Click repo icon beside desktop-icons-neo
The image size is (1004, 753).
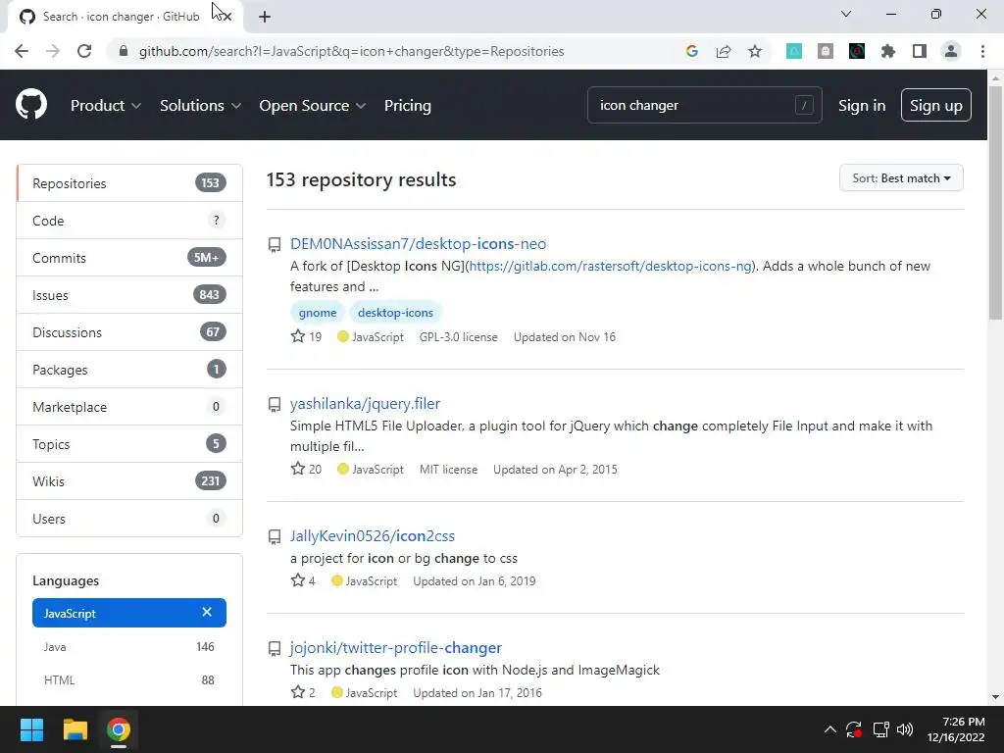pyautogui.click(x=275, y=244)
